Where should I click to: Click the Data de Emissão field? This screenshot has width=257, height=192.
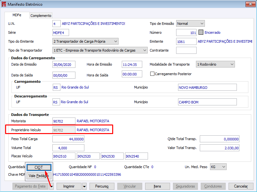(64, 64)
